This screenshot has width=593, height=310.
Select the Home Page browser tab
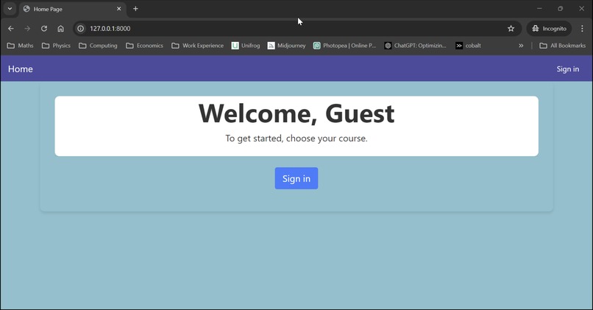72,9
